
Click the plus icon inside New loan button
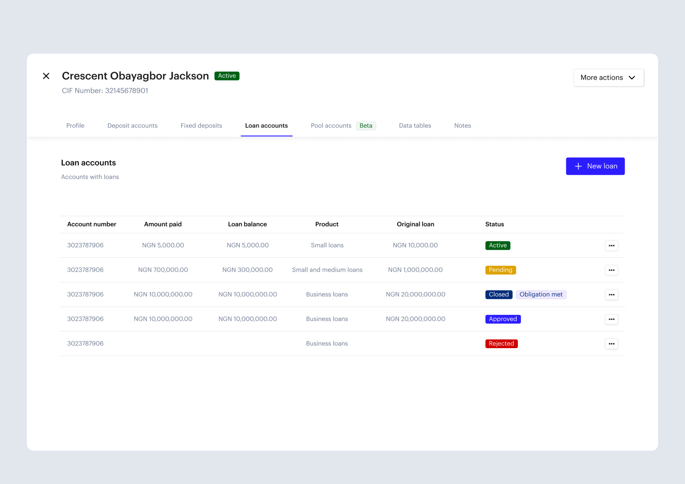click(578, 166)
